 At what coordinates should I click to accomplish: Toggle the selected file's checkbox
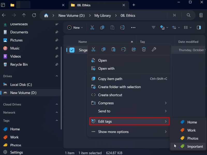tap(72, 50)
